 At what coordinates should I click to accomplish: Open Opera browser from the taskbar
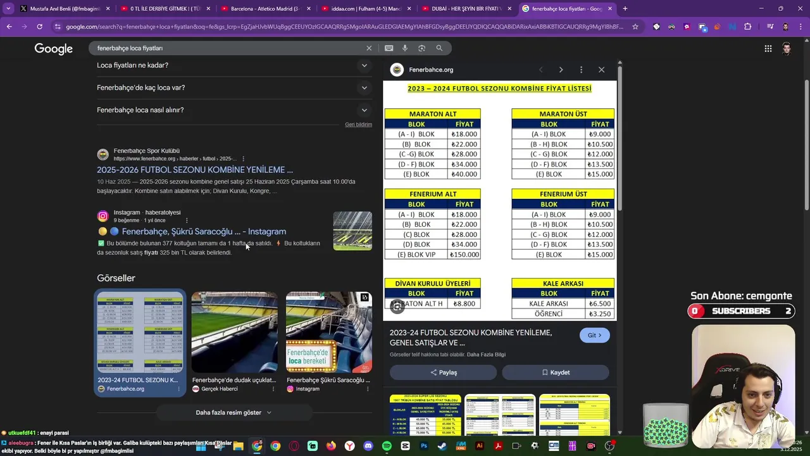tap(294, 446)
